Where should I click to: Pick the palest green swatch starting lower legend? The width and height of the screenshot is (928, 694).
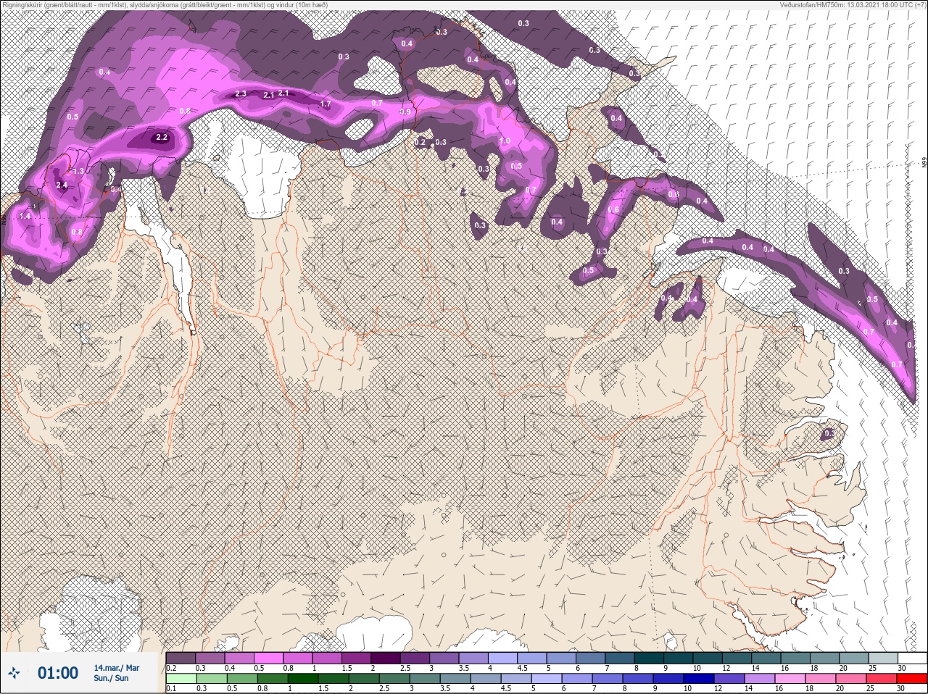click(181, 679)
